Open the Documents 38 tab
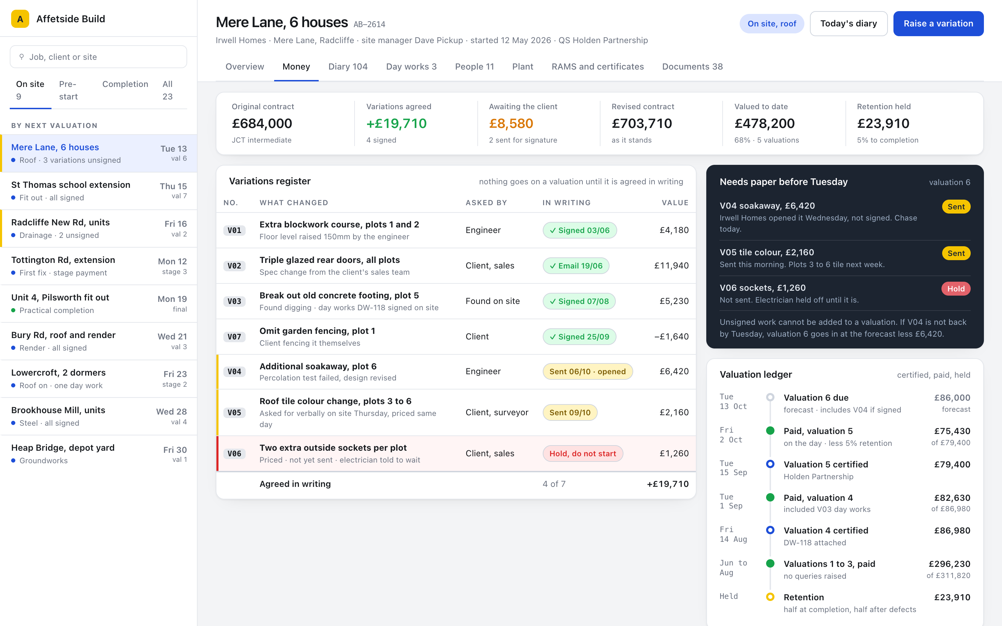This screenshot has height=626, width=1002. (x=692, y=67)
